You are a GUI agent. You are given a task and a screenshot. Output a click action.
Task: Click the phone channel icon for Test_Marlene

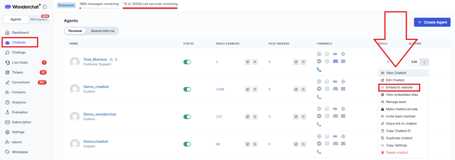point(319,69)
